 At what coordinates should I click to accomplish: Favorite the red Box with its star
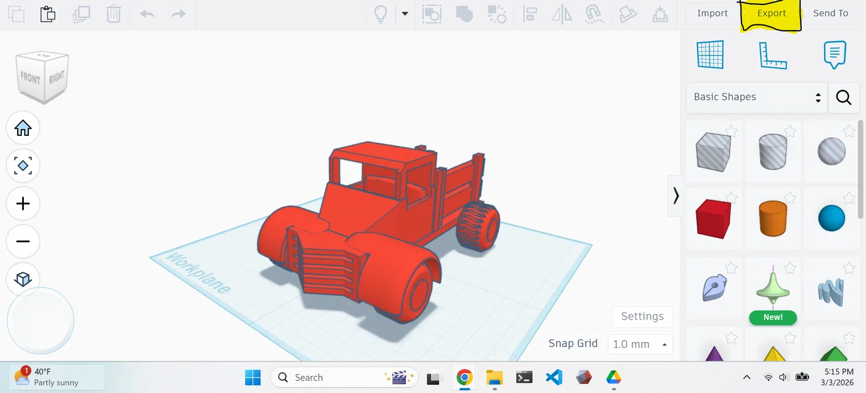click(731, 198)
